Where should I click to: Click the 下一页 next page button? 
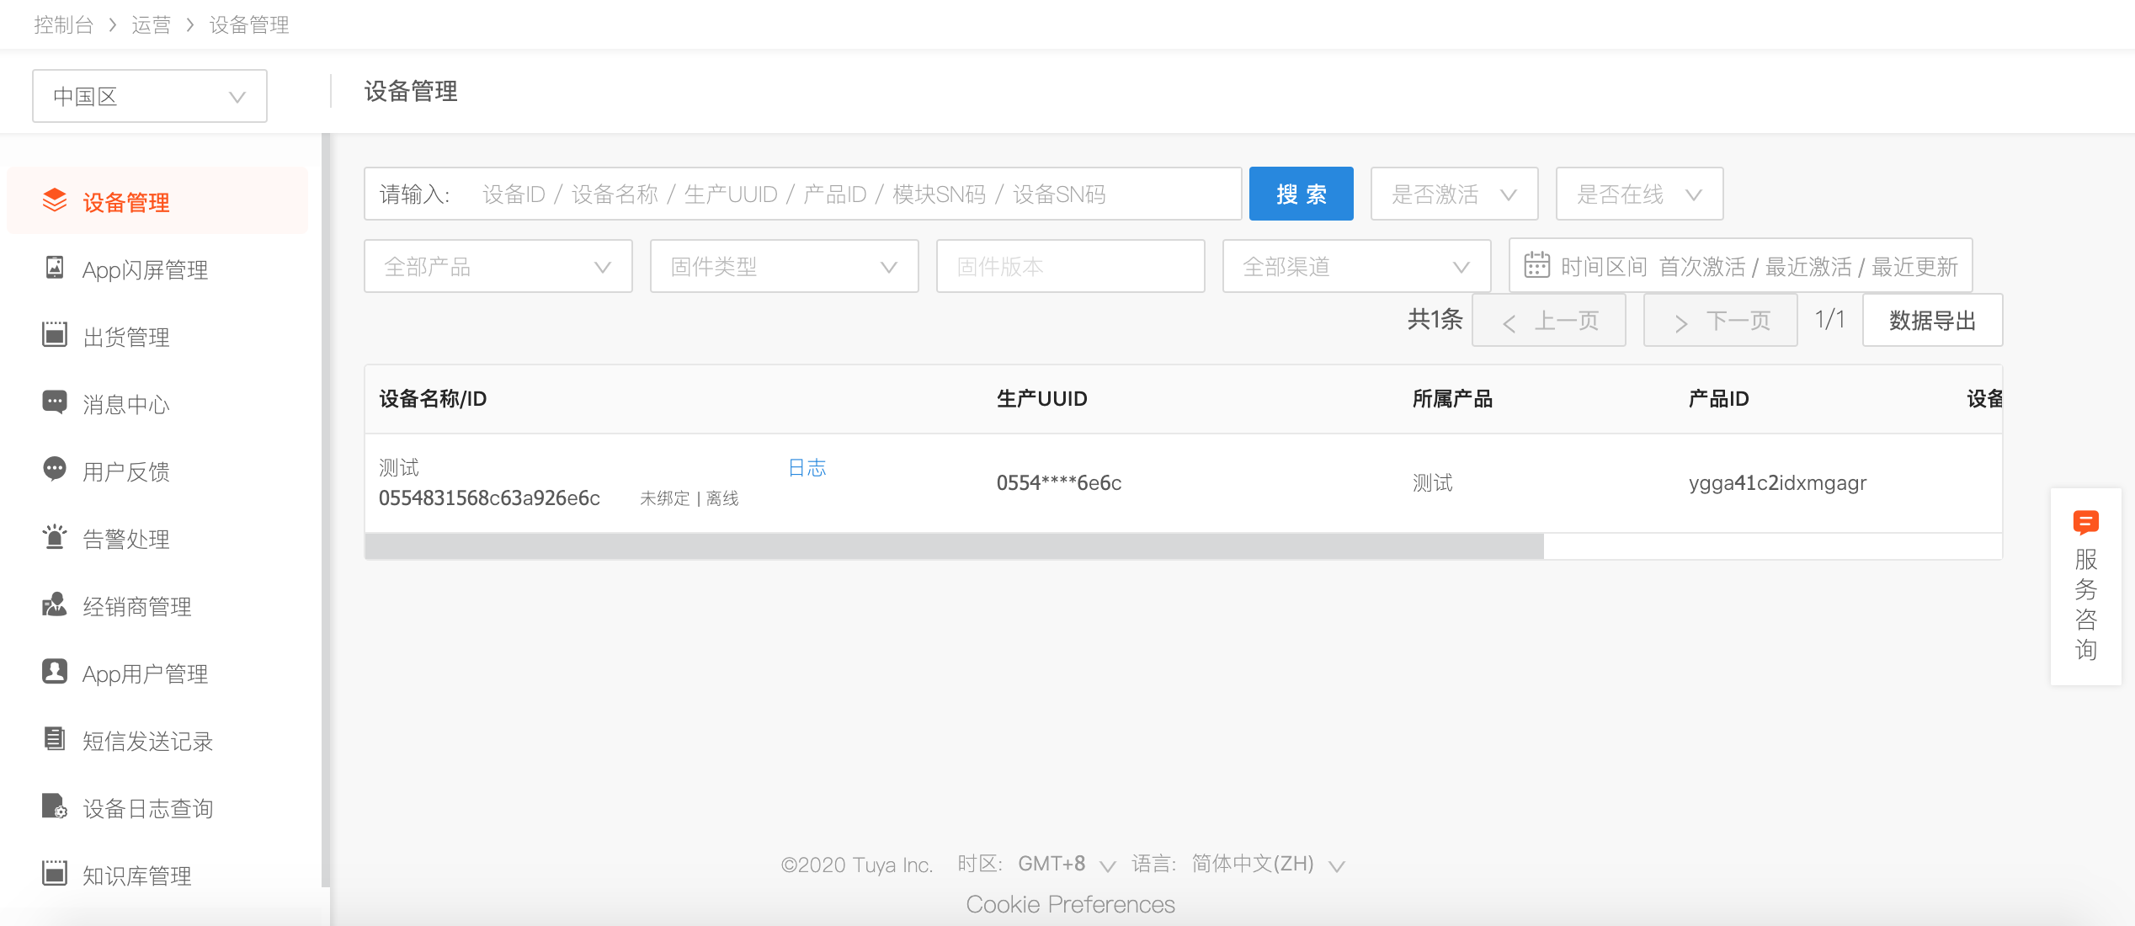[1721, 320]
